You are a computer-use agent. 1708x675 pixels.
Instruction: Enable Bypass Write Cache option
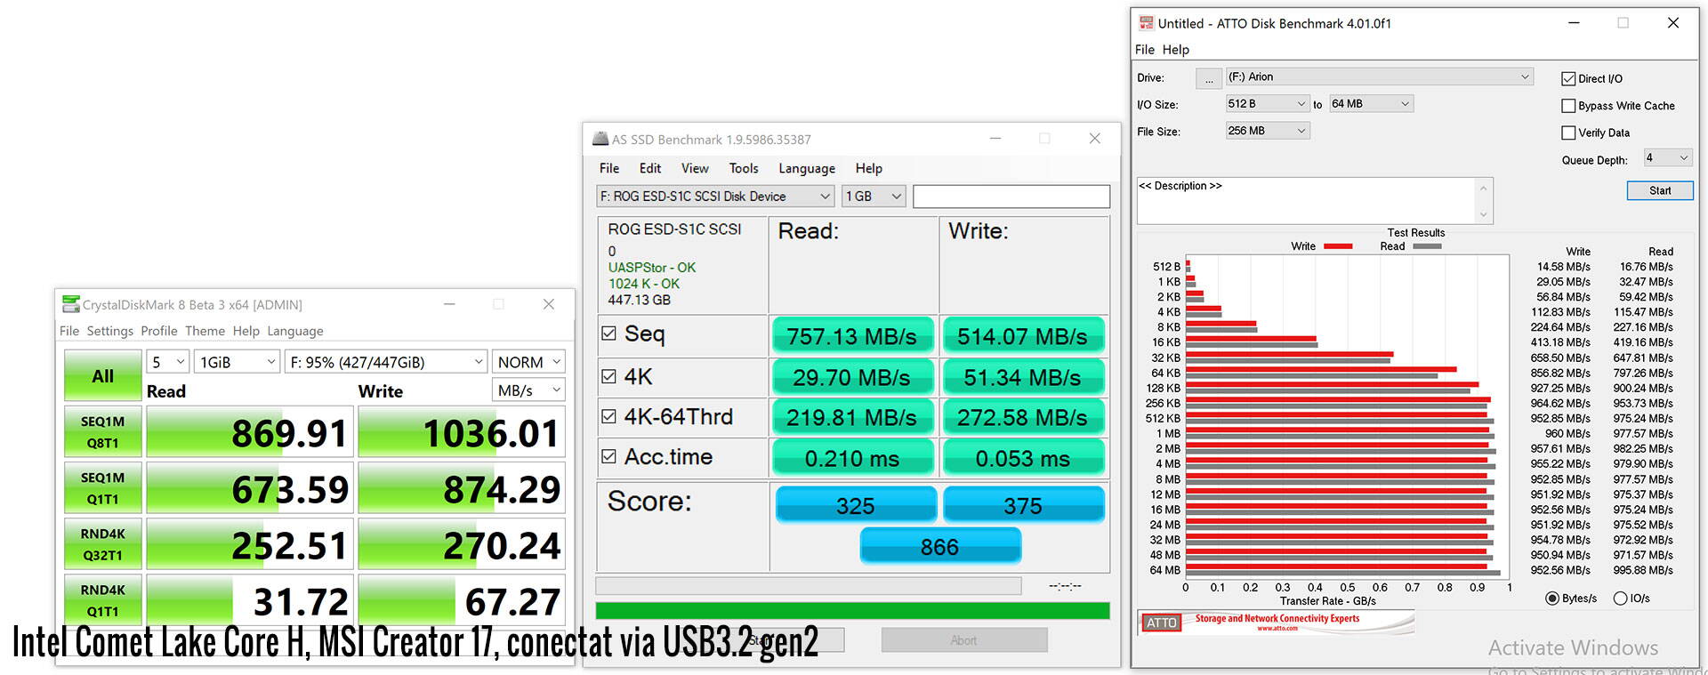(1568, 106)
